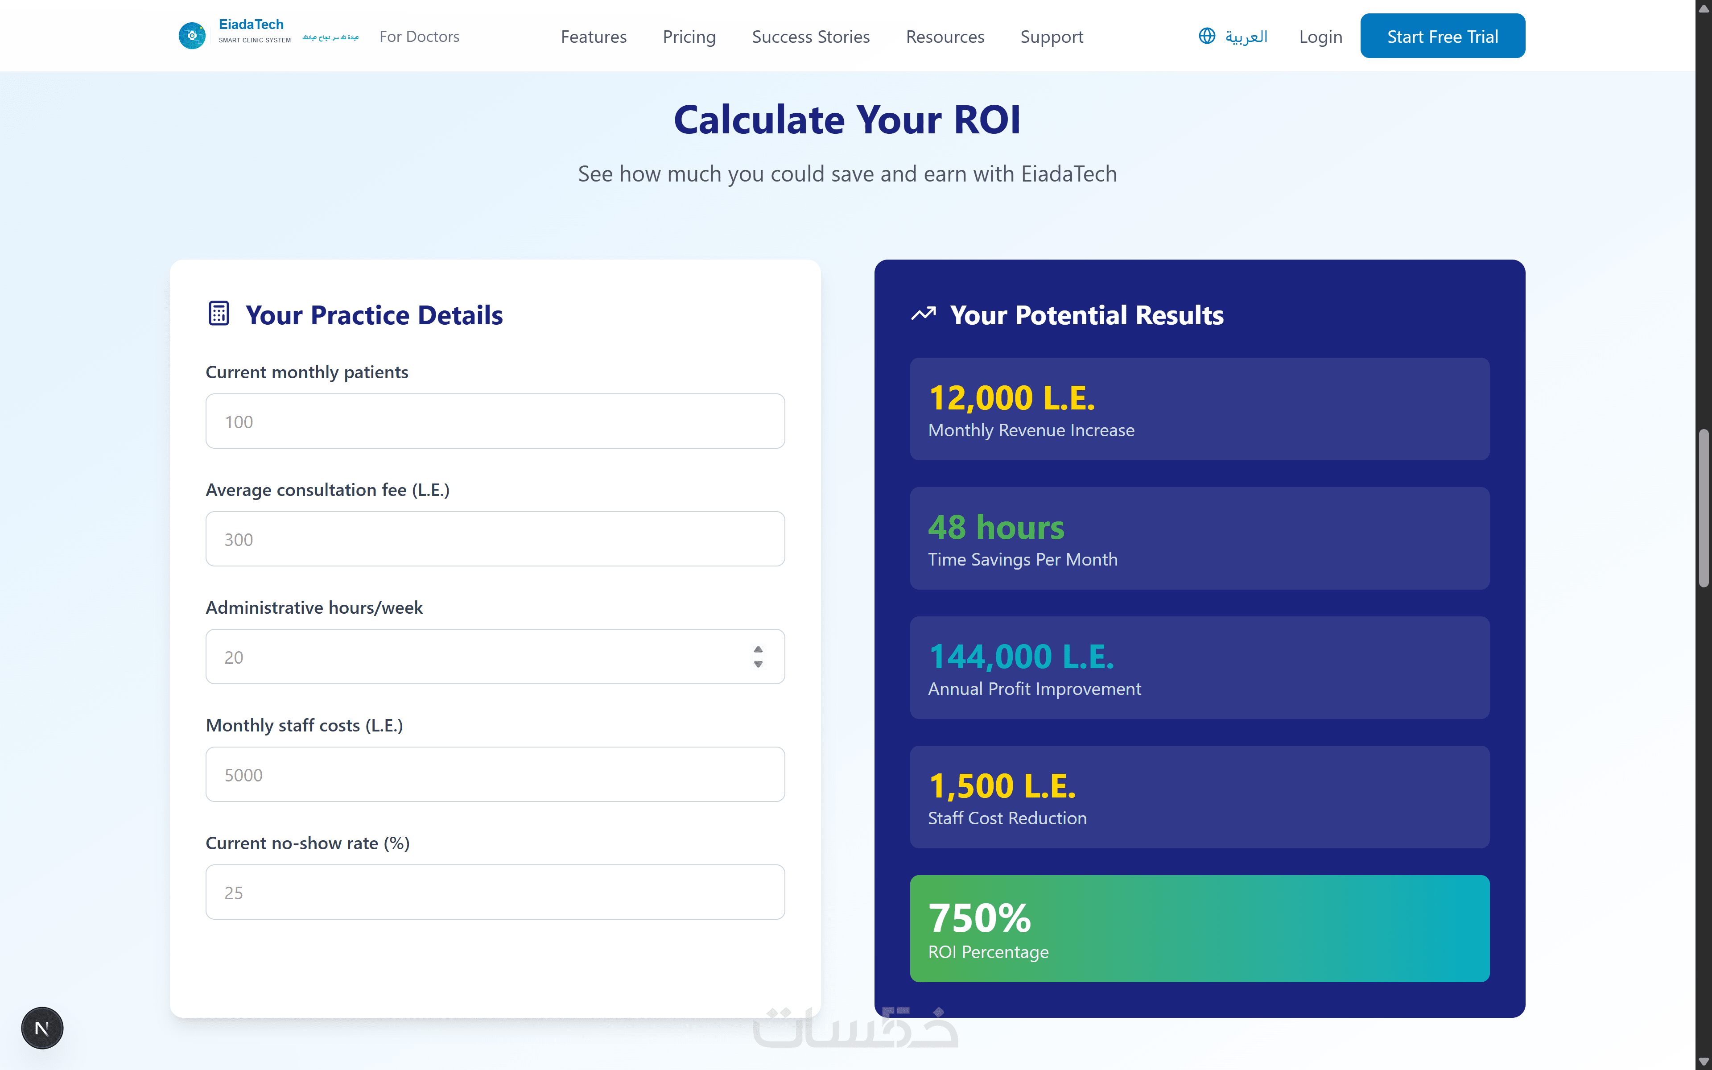The width and height of the screenshot is (1712, 1070).
Task: Increment the Administrative hours value with the up arrow
Action: (758, 649)
